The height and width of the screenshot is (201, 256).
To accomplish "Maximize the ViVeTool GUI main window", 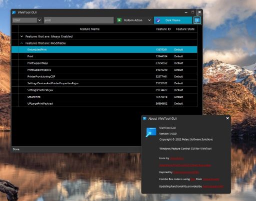I will pyautogui.click(x=192, y=12).
